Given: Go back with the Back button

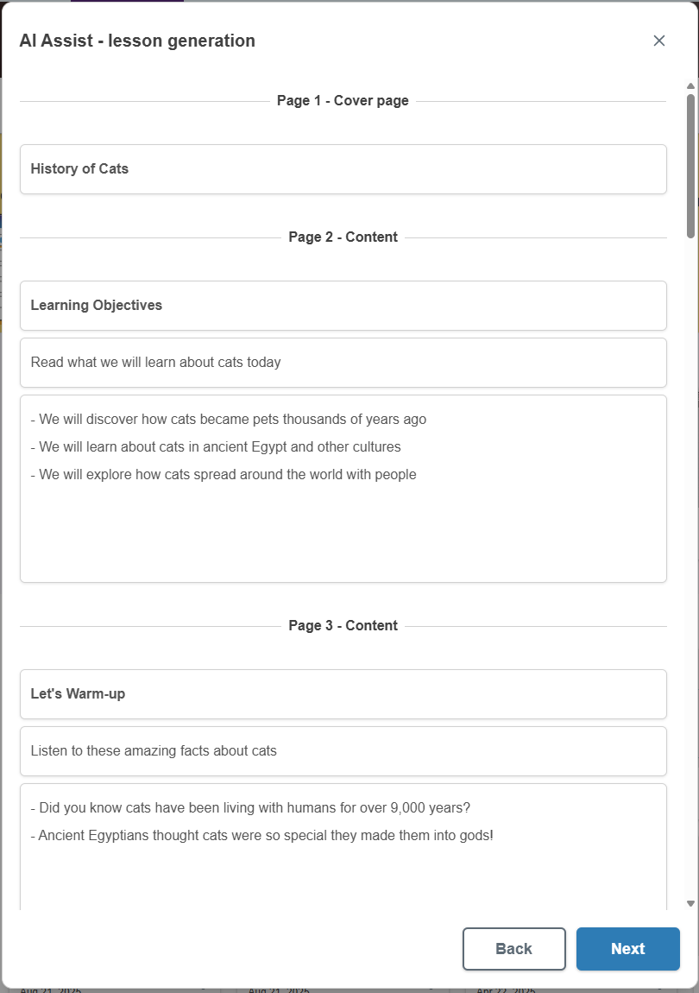Looking at the screenshot, I should coord(513,949).
